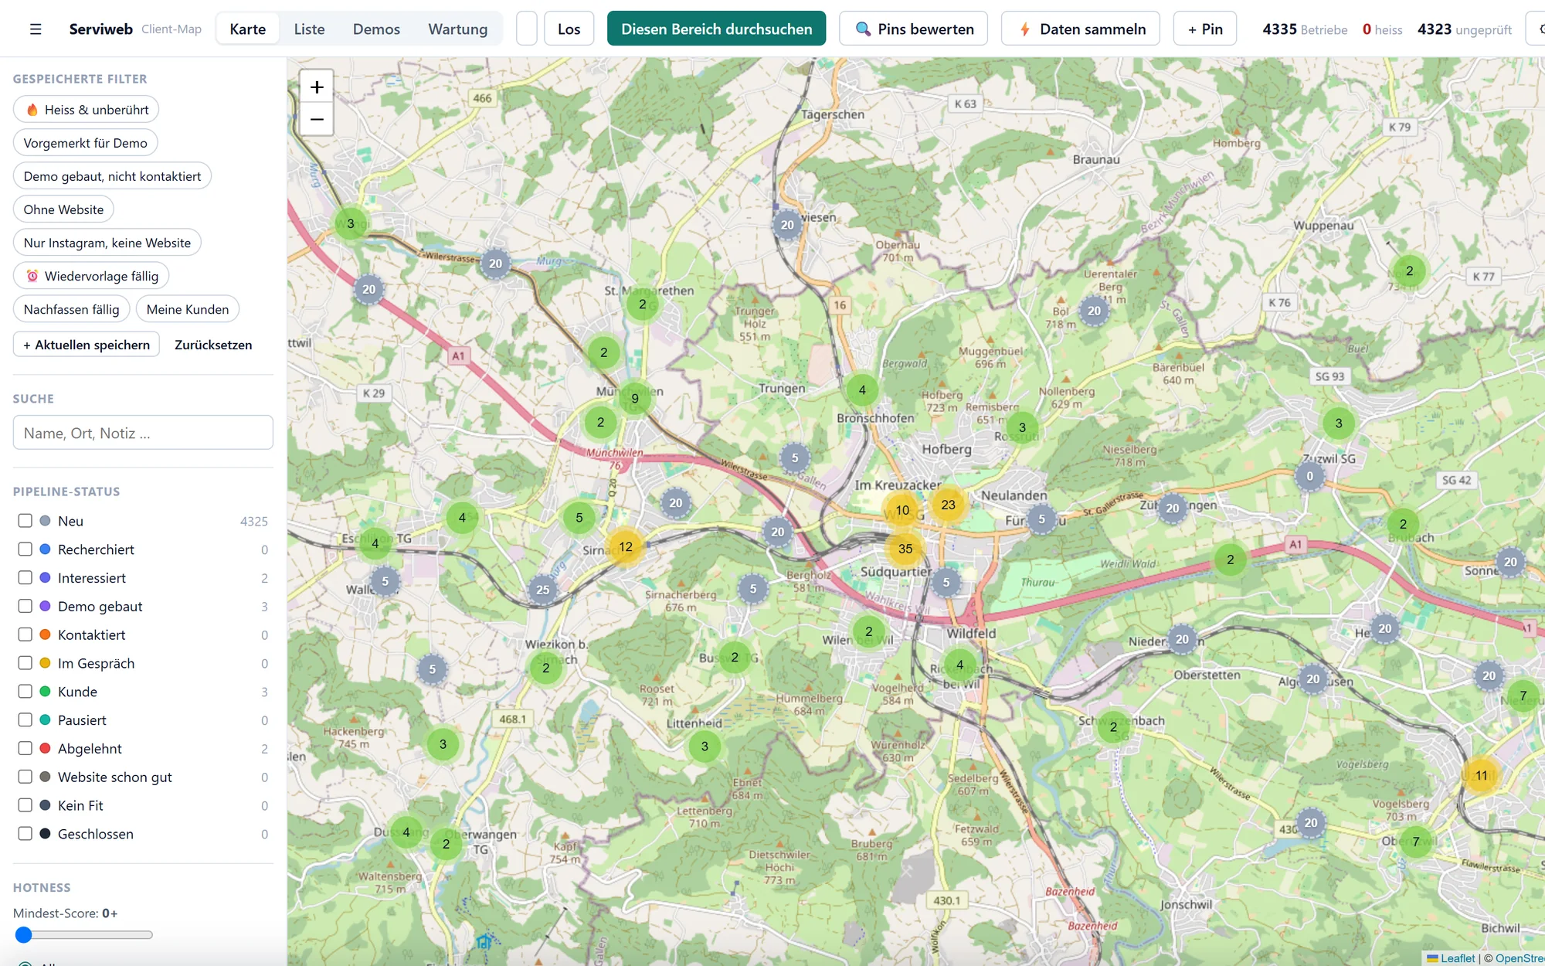Open yellow cluster marker 11 near Vogelsberg
The height and width of the screenshot is (966, 1545).
click(x=1481, y=775)
